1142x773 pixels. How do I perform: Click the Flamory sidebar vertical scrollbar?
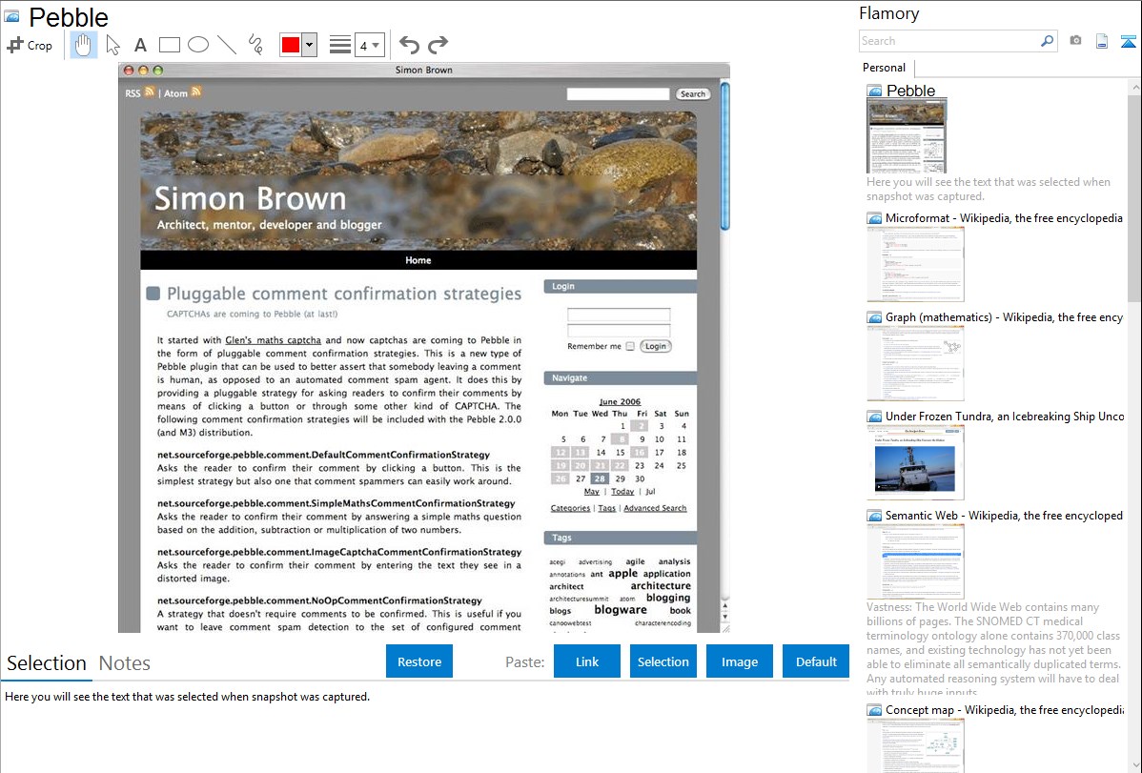(x=1134, y=196)
